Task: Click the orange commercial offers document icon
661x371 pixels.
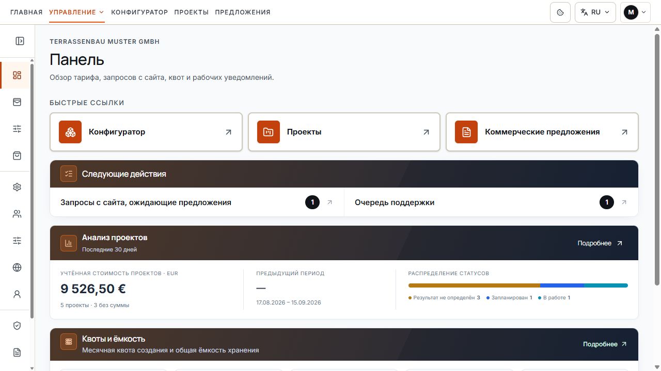Action: [x=466, y=132]
